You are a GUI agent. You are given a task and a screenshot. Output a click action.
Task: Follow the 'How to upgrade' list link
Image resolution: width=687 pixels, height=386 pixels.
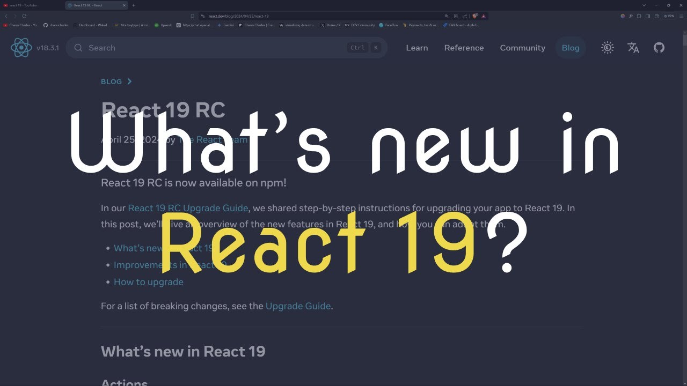[x=149, y=282]
